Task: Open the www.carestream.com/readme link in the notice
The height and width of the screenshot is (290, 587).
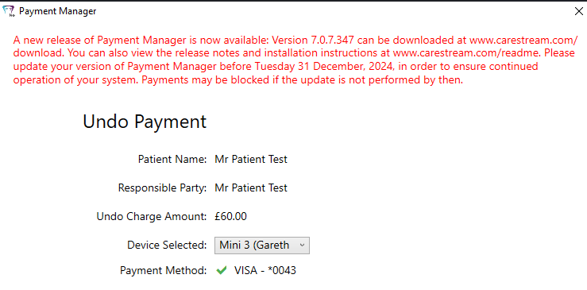Action: click(465, 52)
